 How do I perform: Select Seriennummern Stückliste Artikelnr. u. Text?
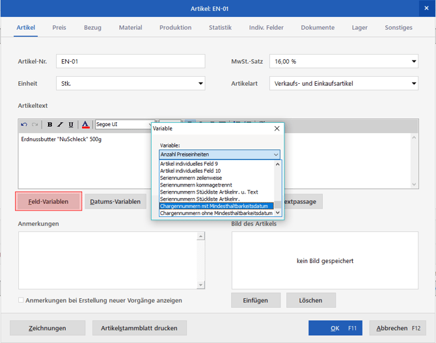click(x=217, y=192)
